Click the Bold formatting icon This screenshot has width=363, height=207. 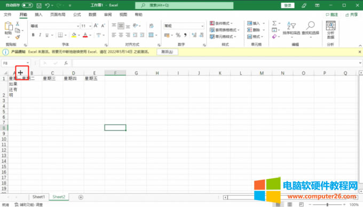[x=33, y=35]
